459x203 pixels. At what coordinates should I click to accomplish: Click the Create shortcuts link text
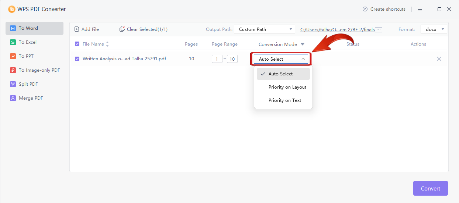pyautogui.click(x=388, y=9)
